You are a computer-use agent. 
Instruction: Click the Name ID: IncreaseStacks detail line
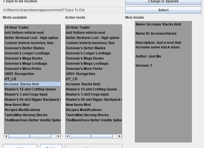point(156,34)
